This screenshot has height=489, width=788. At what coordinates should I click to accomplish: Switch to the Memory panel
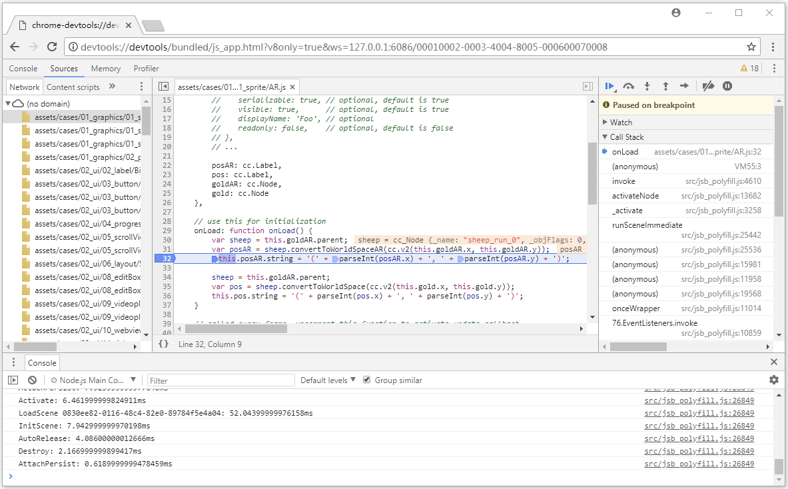pos(105,68)
